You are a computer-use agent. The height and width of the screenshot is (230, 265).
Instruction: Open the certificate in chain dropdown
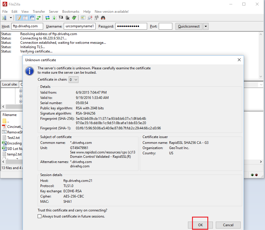pyautogui.click(x=74, y=79)
